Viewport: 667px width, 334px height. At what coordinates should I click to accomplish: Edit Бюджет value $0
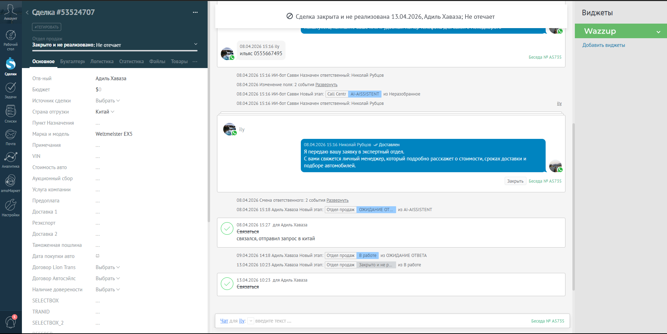[x=98, y=90]
